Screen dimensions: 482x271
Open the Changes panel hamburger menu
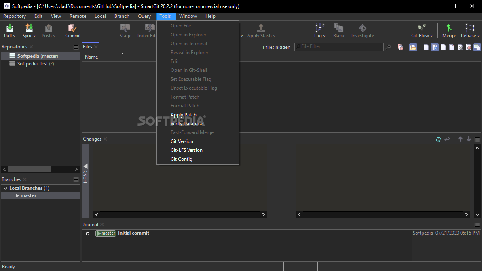click(477, 139)
